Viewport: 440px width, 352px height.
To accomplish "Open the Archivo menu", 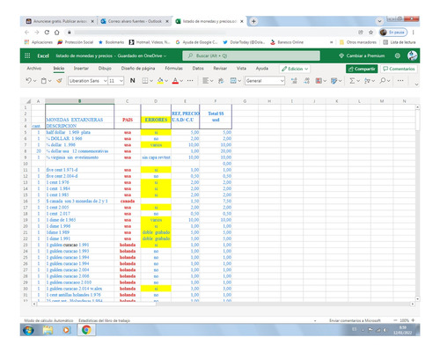I will pos(34,69).
